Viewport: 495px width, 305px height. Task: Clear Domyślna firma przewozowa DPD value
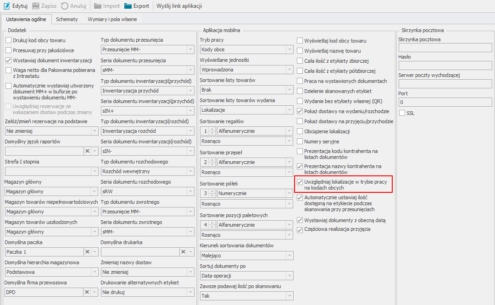point(87,292)
